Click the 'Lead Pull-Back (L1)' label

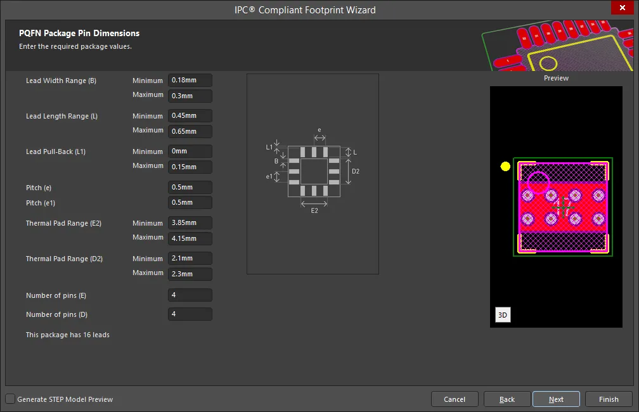56,151
